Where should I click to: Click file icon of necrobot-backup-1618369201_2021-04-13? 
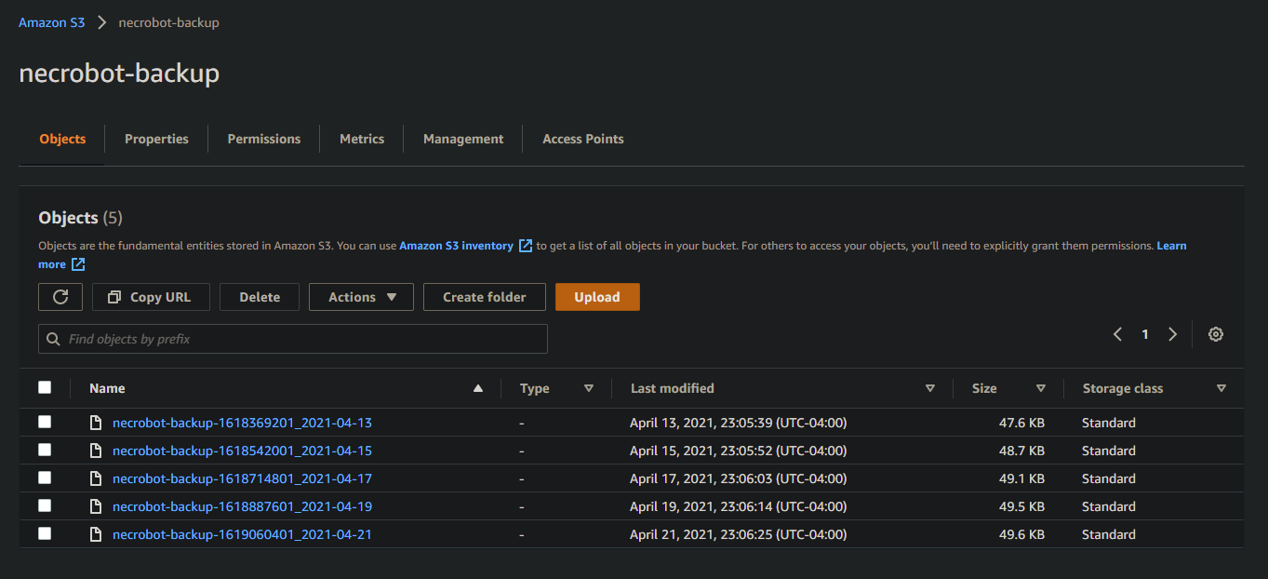[95, 423]
